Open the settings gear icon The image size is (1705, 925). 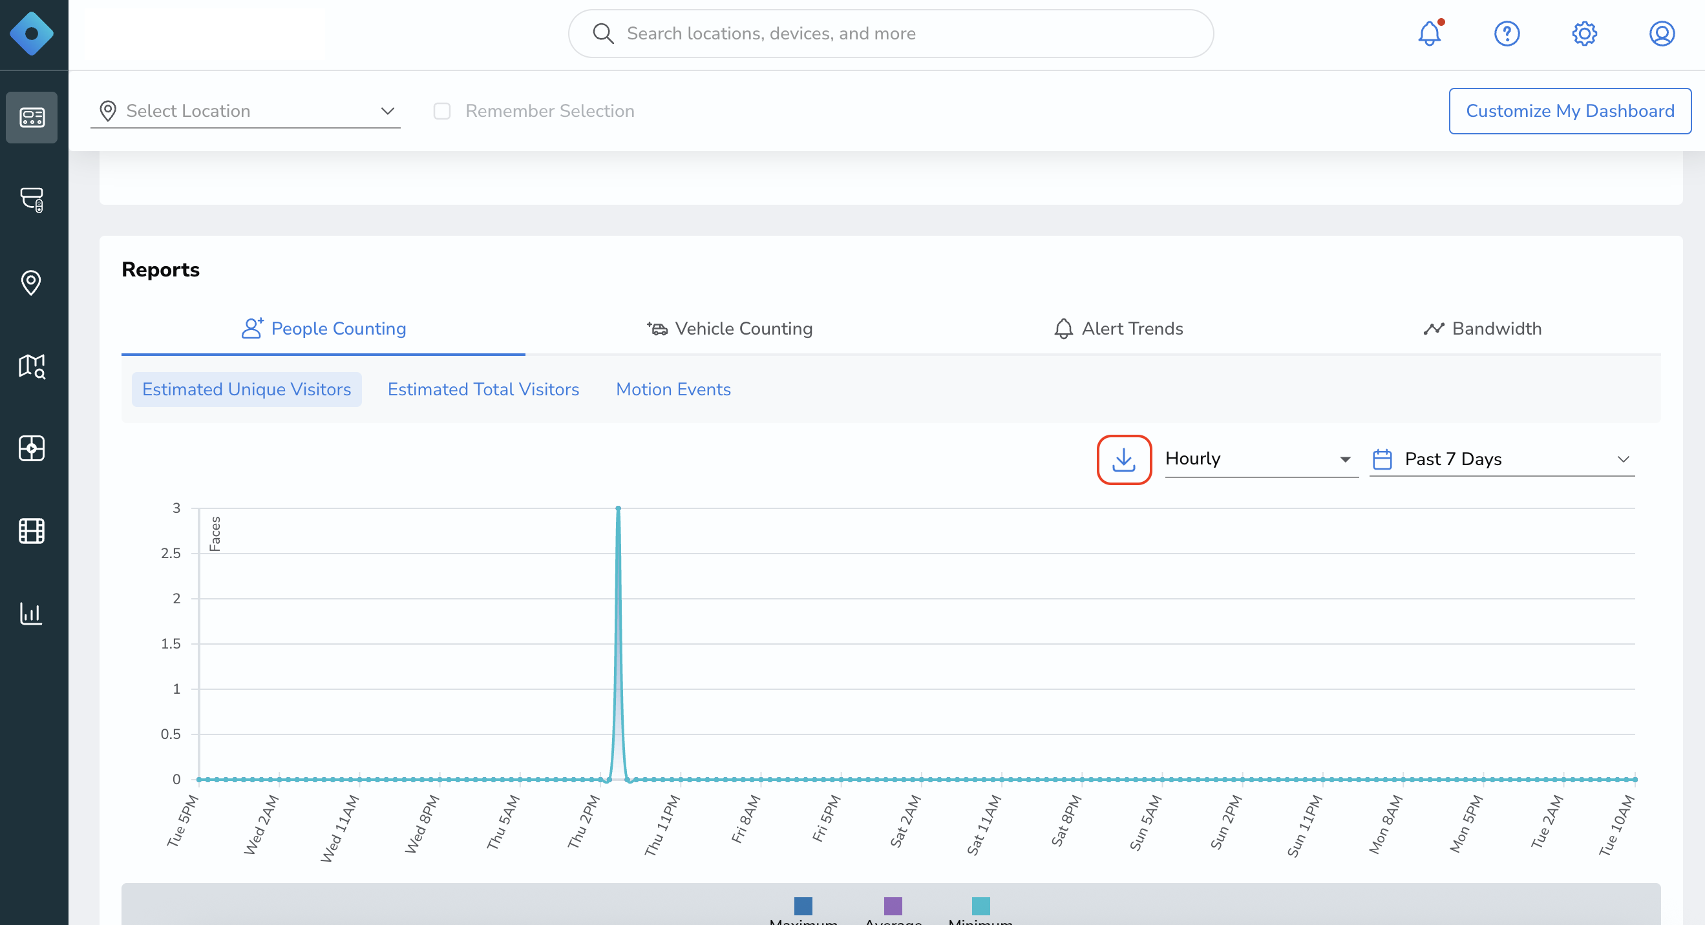pos(1585,33)
